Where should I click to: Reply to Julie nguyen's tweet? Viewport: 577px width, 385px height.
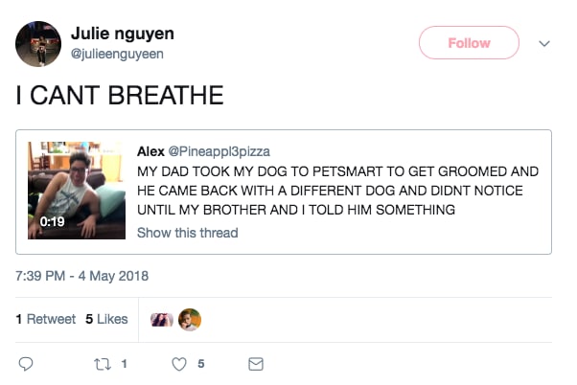(26, 364)
